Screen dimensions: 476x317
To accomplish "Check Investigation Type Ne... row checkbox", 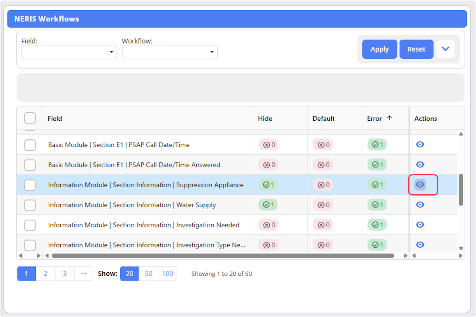I will click(x=30, y=245).
